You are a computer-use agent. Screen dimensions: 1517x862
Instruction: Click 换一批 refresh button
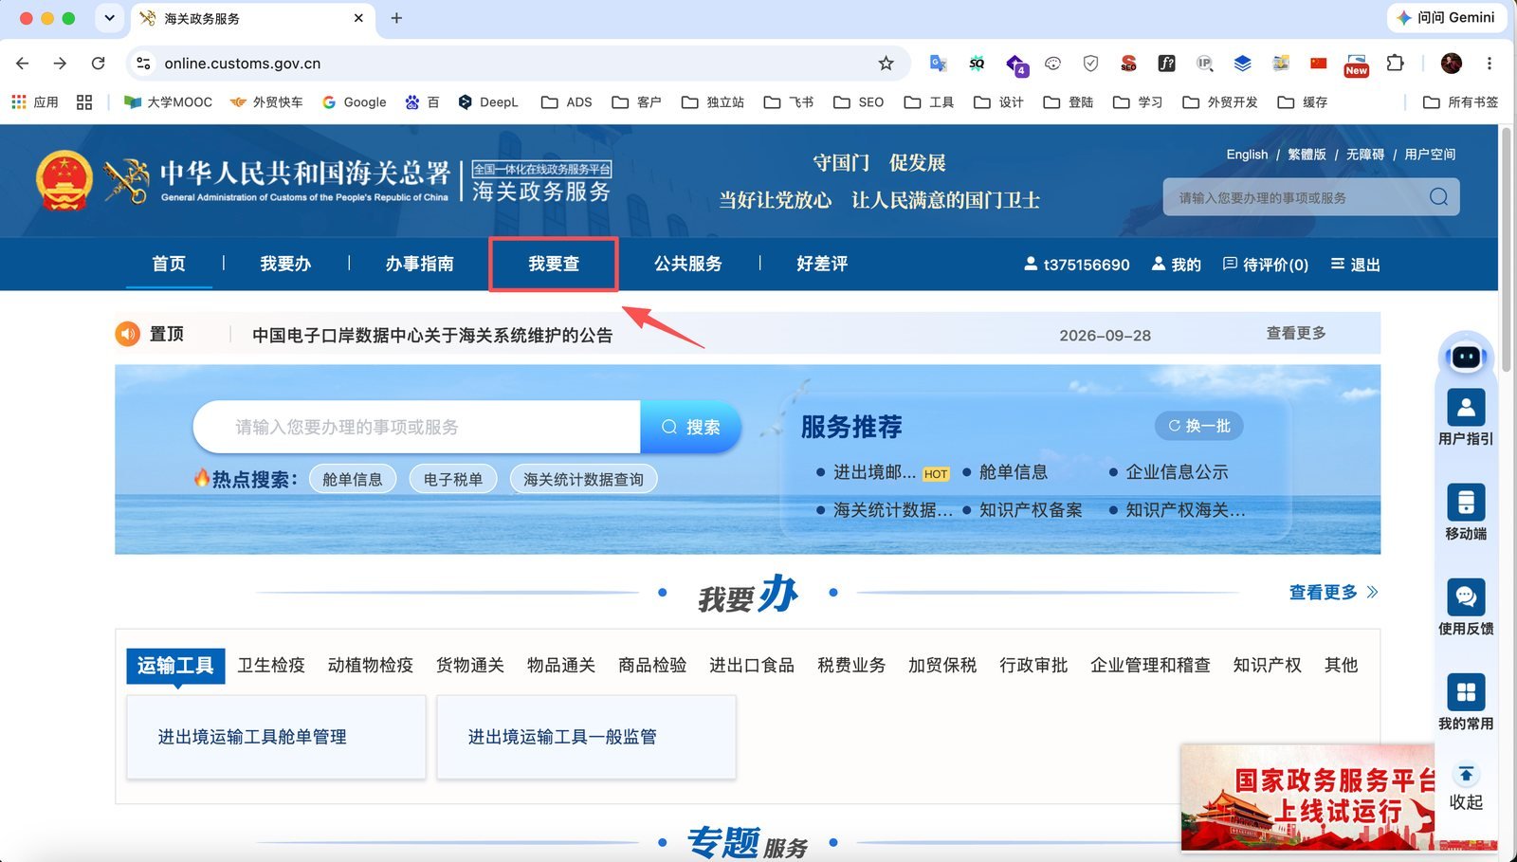1198,426
